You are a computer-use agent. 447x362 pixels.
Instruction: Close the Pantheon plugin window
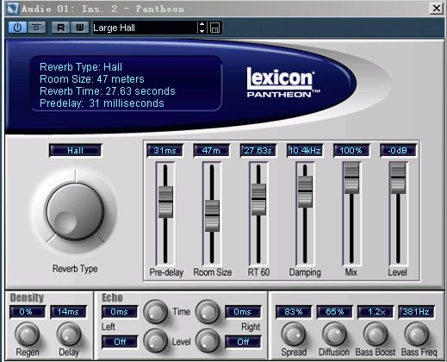437,8
